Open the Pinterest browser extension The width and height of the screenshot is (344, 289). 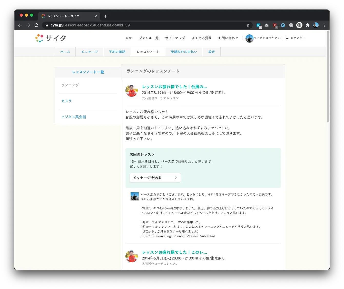299,25
